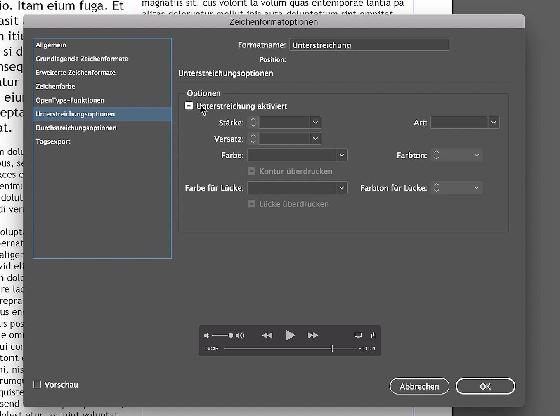Image resolution: width=560 pixels, height=416 pixels.
Task: Open the Stärke dropdown
Action: 315,122
